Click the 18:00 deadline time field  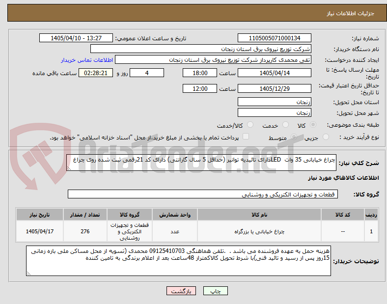pyautogui.click(x=200, y=73)
